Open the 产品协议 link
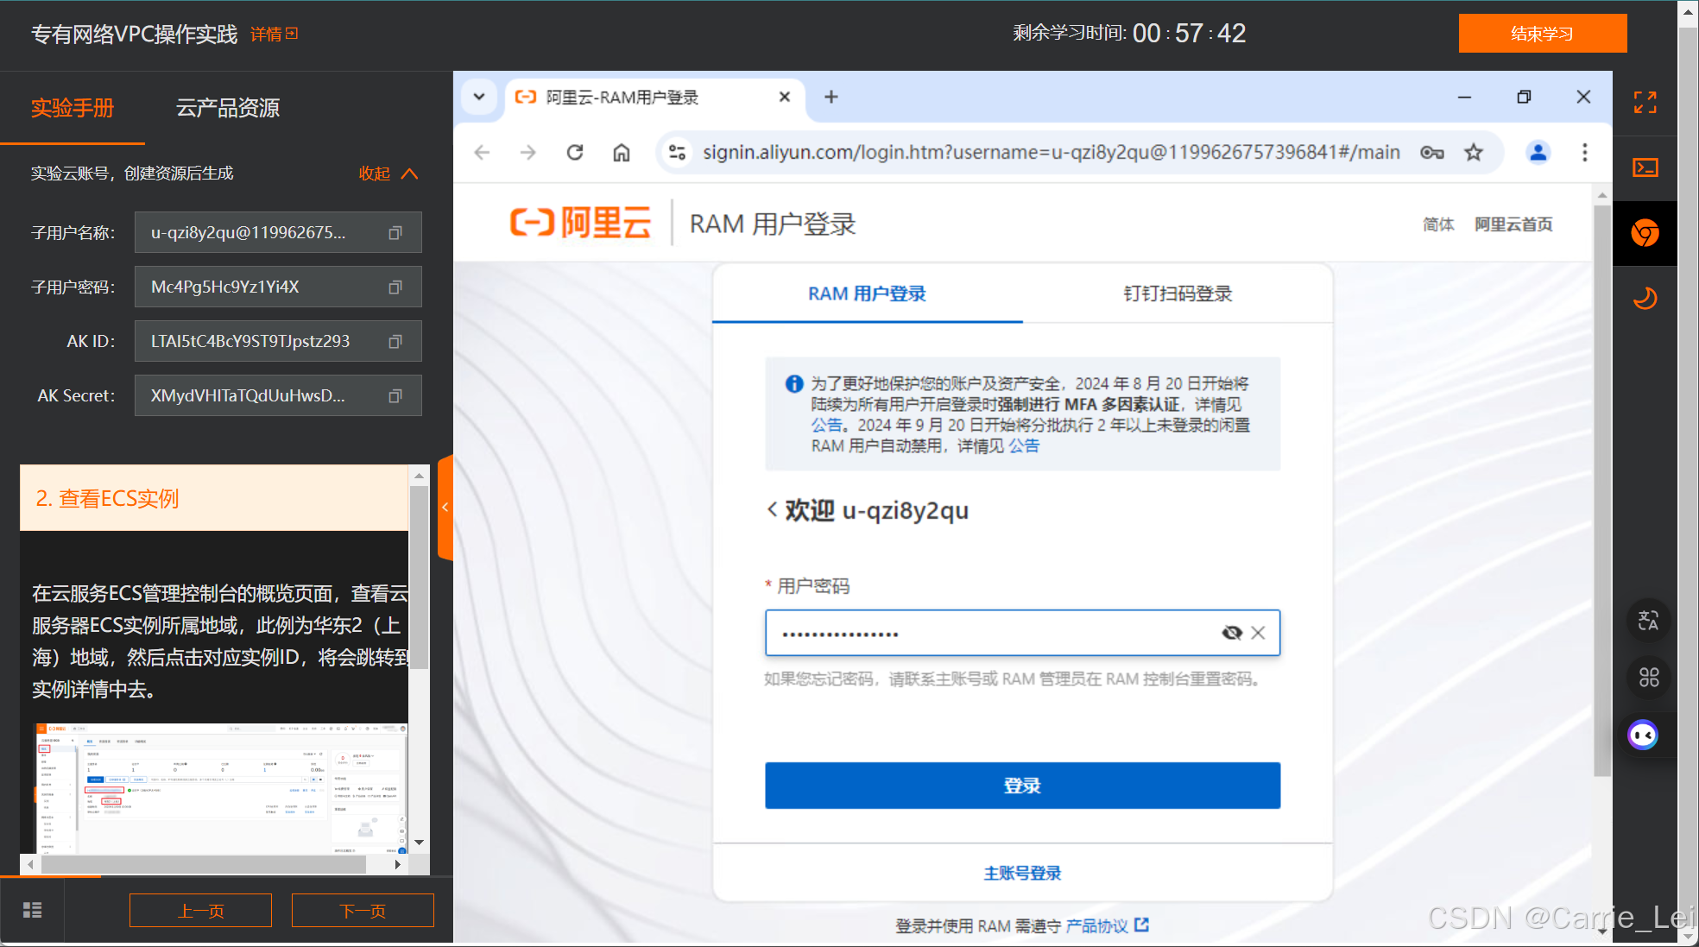The width and height of the screenshot is (1699, 947). pos(1108,925)
